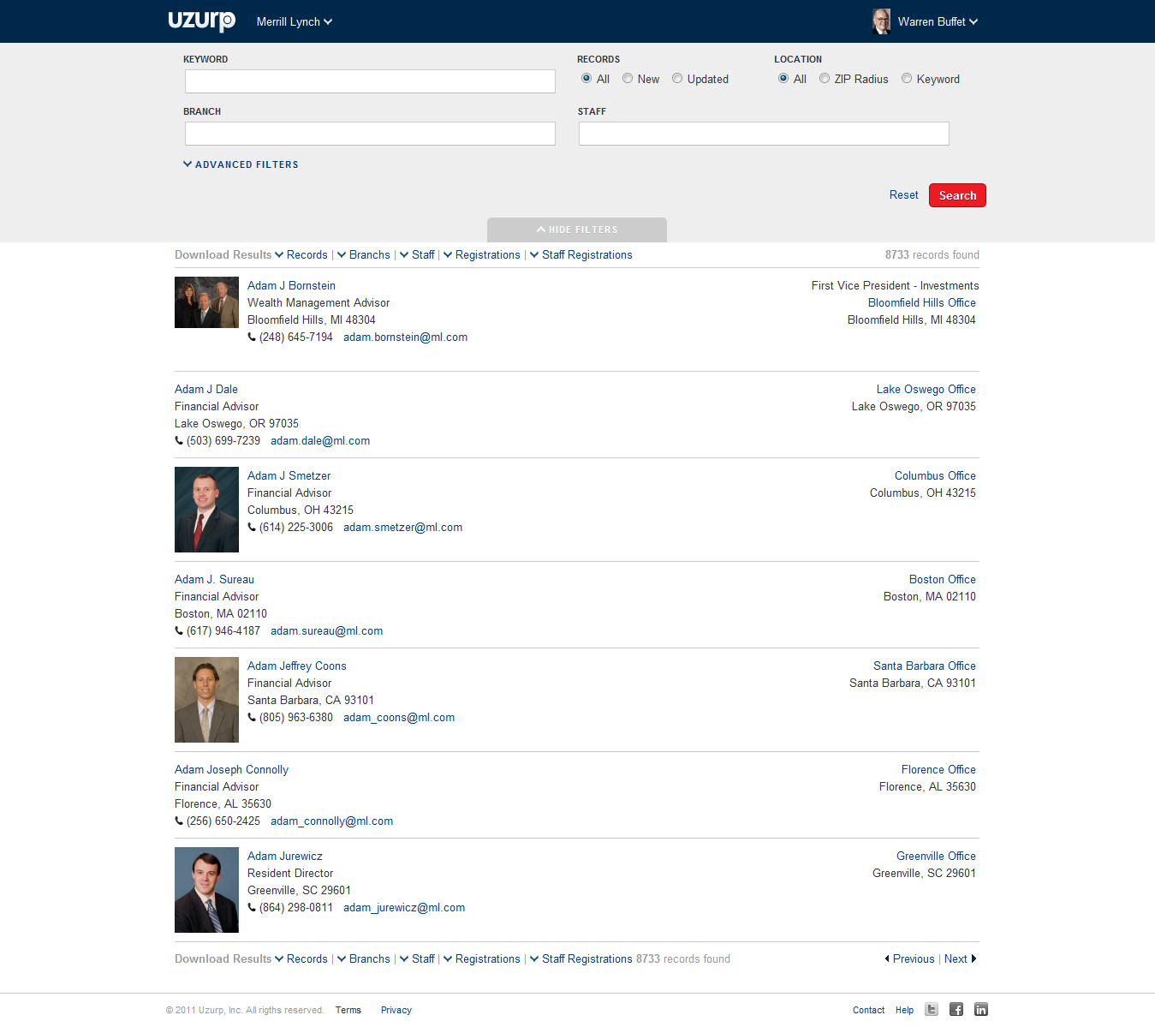This screenshot has height=1027, width=1155.
Task: Collapse the panel with Hide Filters
Action: coord(577,230)
